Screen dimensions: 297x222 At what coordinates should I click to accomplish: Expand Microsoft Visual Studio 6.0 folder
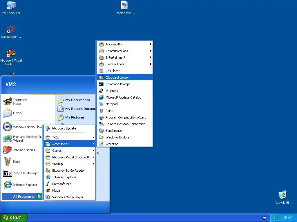click(x=70, y=157)
